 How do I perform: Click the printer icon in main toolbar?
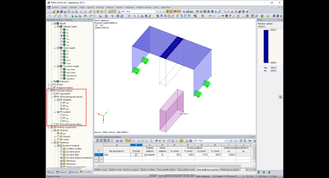coord(72,12)
